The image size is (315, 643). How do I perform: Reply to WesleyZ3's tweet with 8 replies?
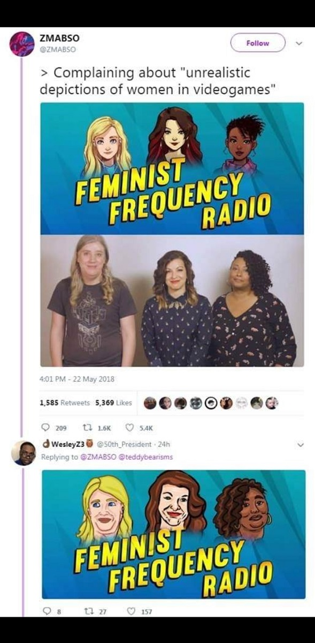coord(48,612)
